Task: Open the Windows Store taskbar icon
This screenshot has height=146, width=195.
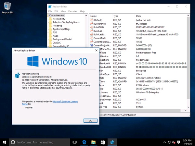Action: pos(102,142)
